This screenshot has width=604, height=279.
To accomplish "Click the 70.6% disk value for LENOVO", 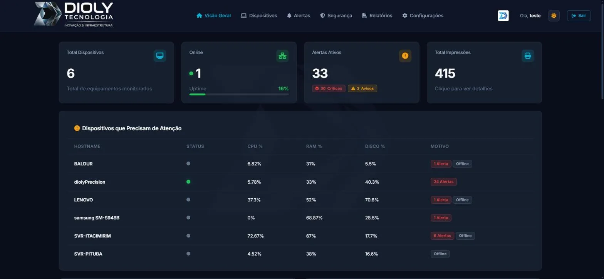I will (x=372, y=200).
